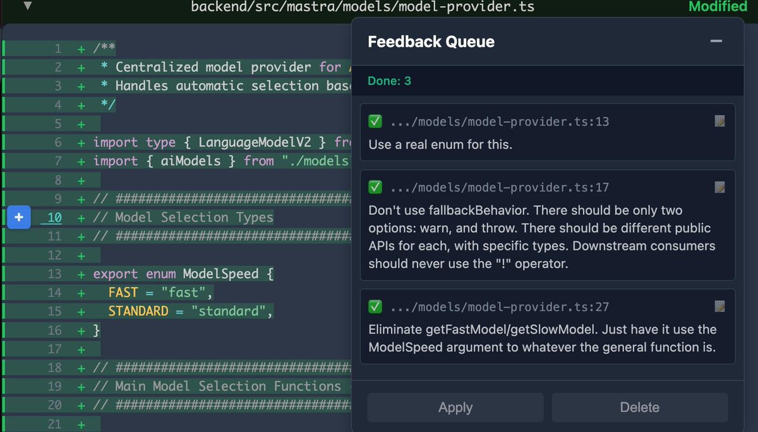This screenshot has width=758, height=432.
Task: Click the 'import { aiModels }' code line
Action: [222, 161]
